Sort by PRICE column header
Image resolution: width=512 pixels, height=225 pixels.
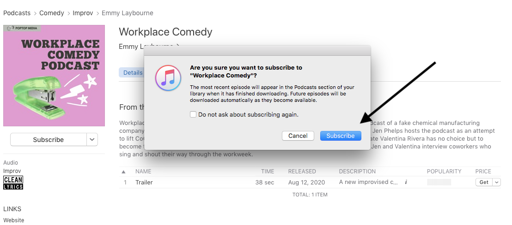click(483, 171)
